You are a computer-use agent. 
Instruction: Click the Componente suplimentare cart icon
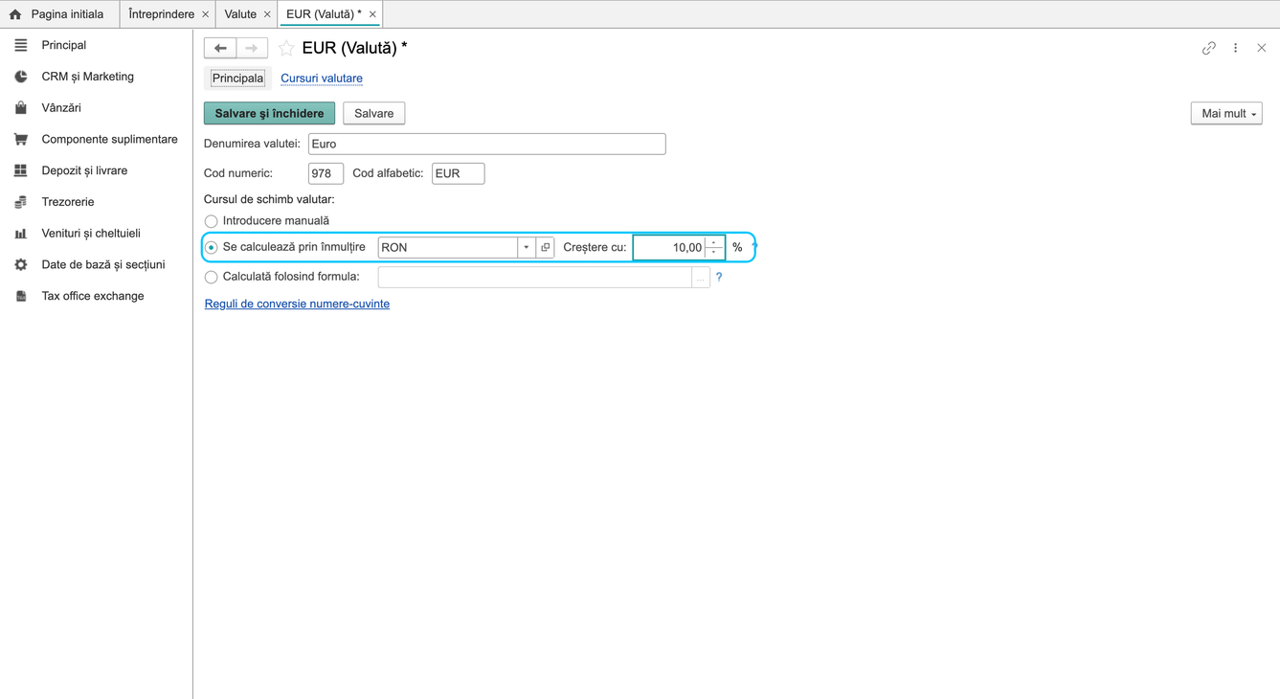(x=21, y=140)
